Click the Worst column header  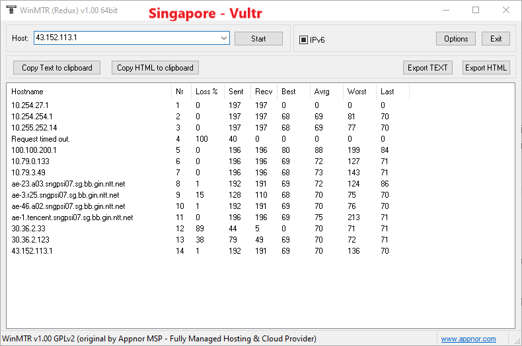click(x=359, y=92)
